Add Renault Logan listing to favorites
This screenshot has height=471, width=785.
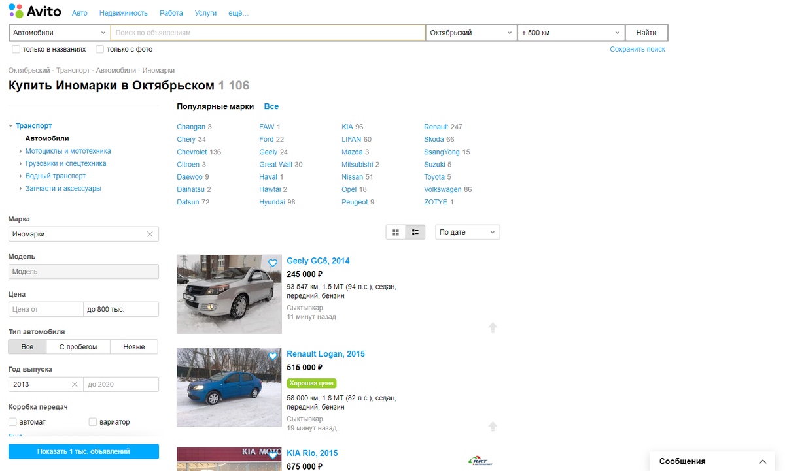pyautogui.click(x=273, y=357)
